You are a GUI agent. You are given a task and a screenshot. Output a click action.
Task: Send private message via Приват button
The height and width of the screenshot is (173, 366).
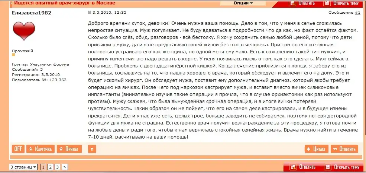pyautogui.click(x=69, y=149)
